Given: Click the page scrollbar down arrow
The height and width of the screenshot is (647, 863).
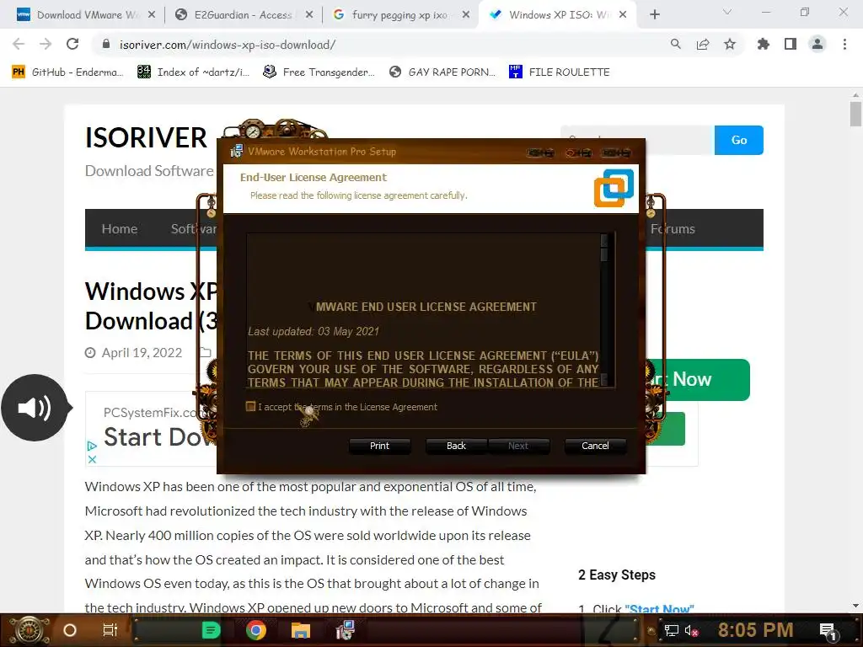Looking at the screenshot, I should 855,606.
